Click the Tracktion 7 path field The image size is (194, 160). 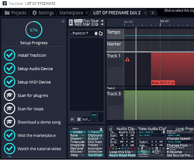coord(81,33)
